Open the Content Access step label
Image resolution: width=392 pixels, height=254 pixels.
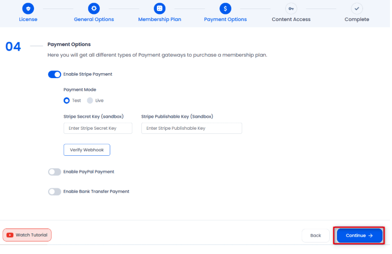[x=291, y=19]
